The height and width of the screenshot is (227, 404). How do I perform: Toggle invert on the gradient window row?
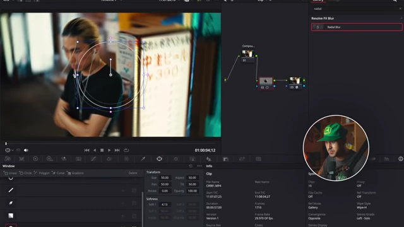tap(123, 216)
